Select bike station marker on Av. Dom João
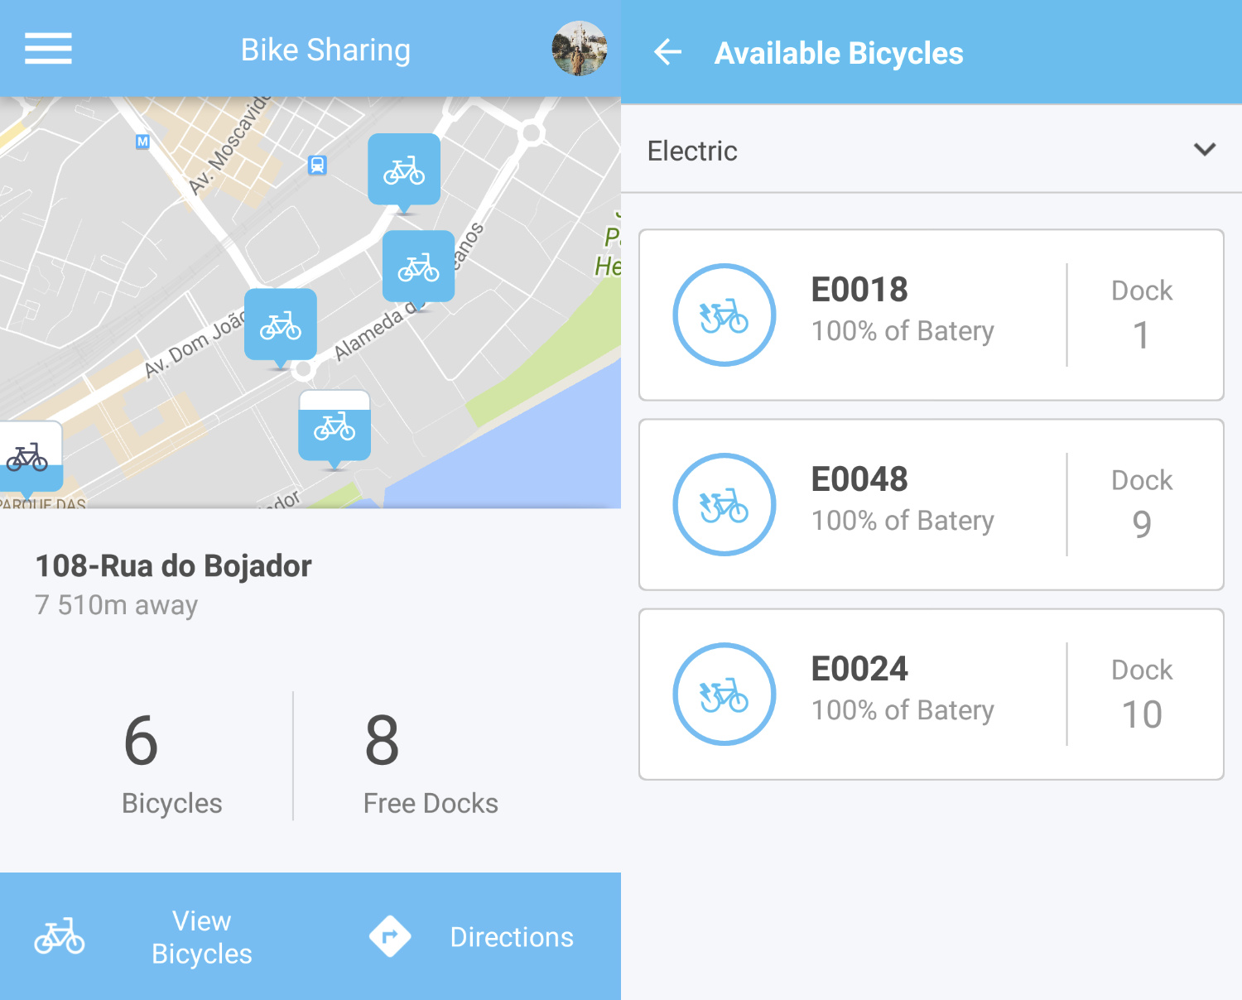The image size is (1242, 1000). (281, 325)
